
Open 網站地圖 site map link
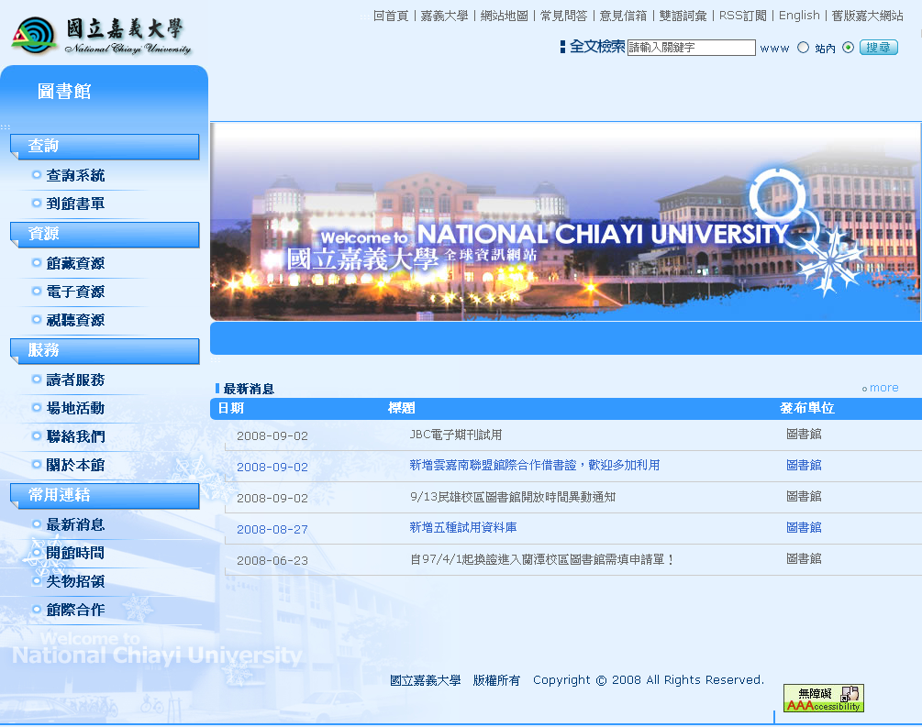[x=504, y=16]
